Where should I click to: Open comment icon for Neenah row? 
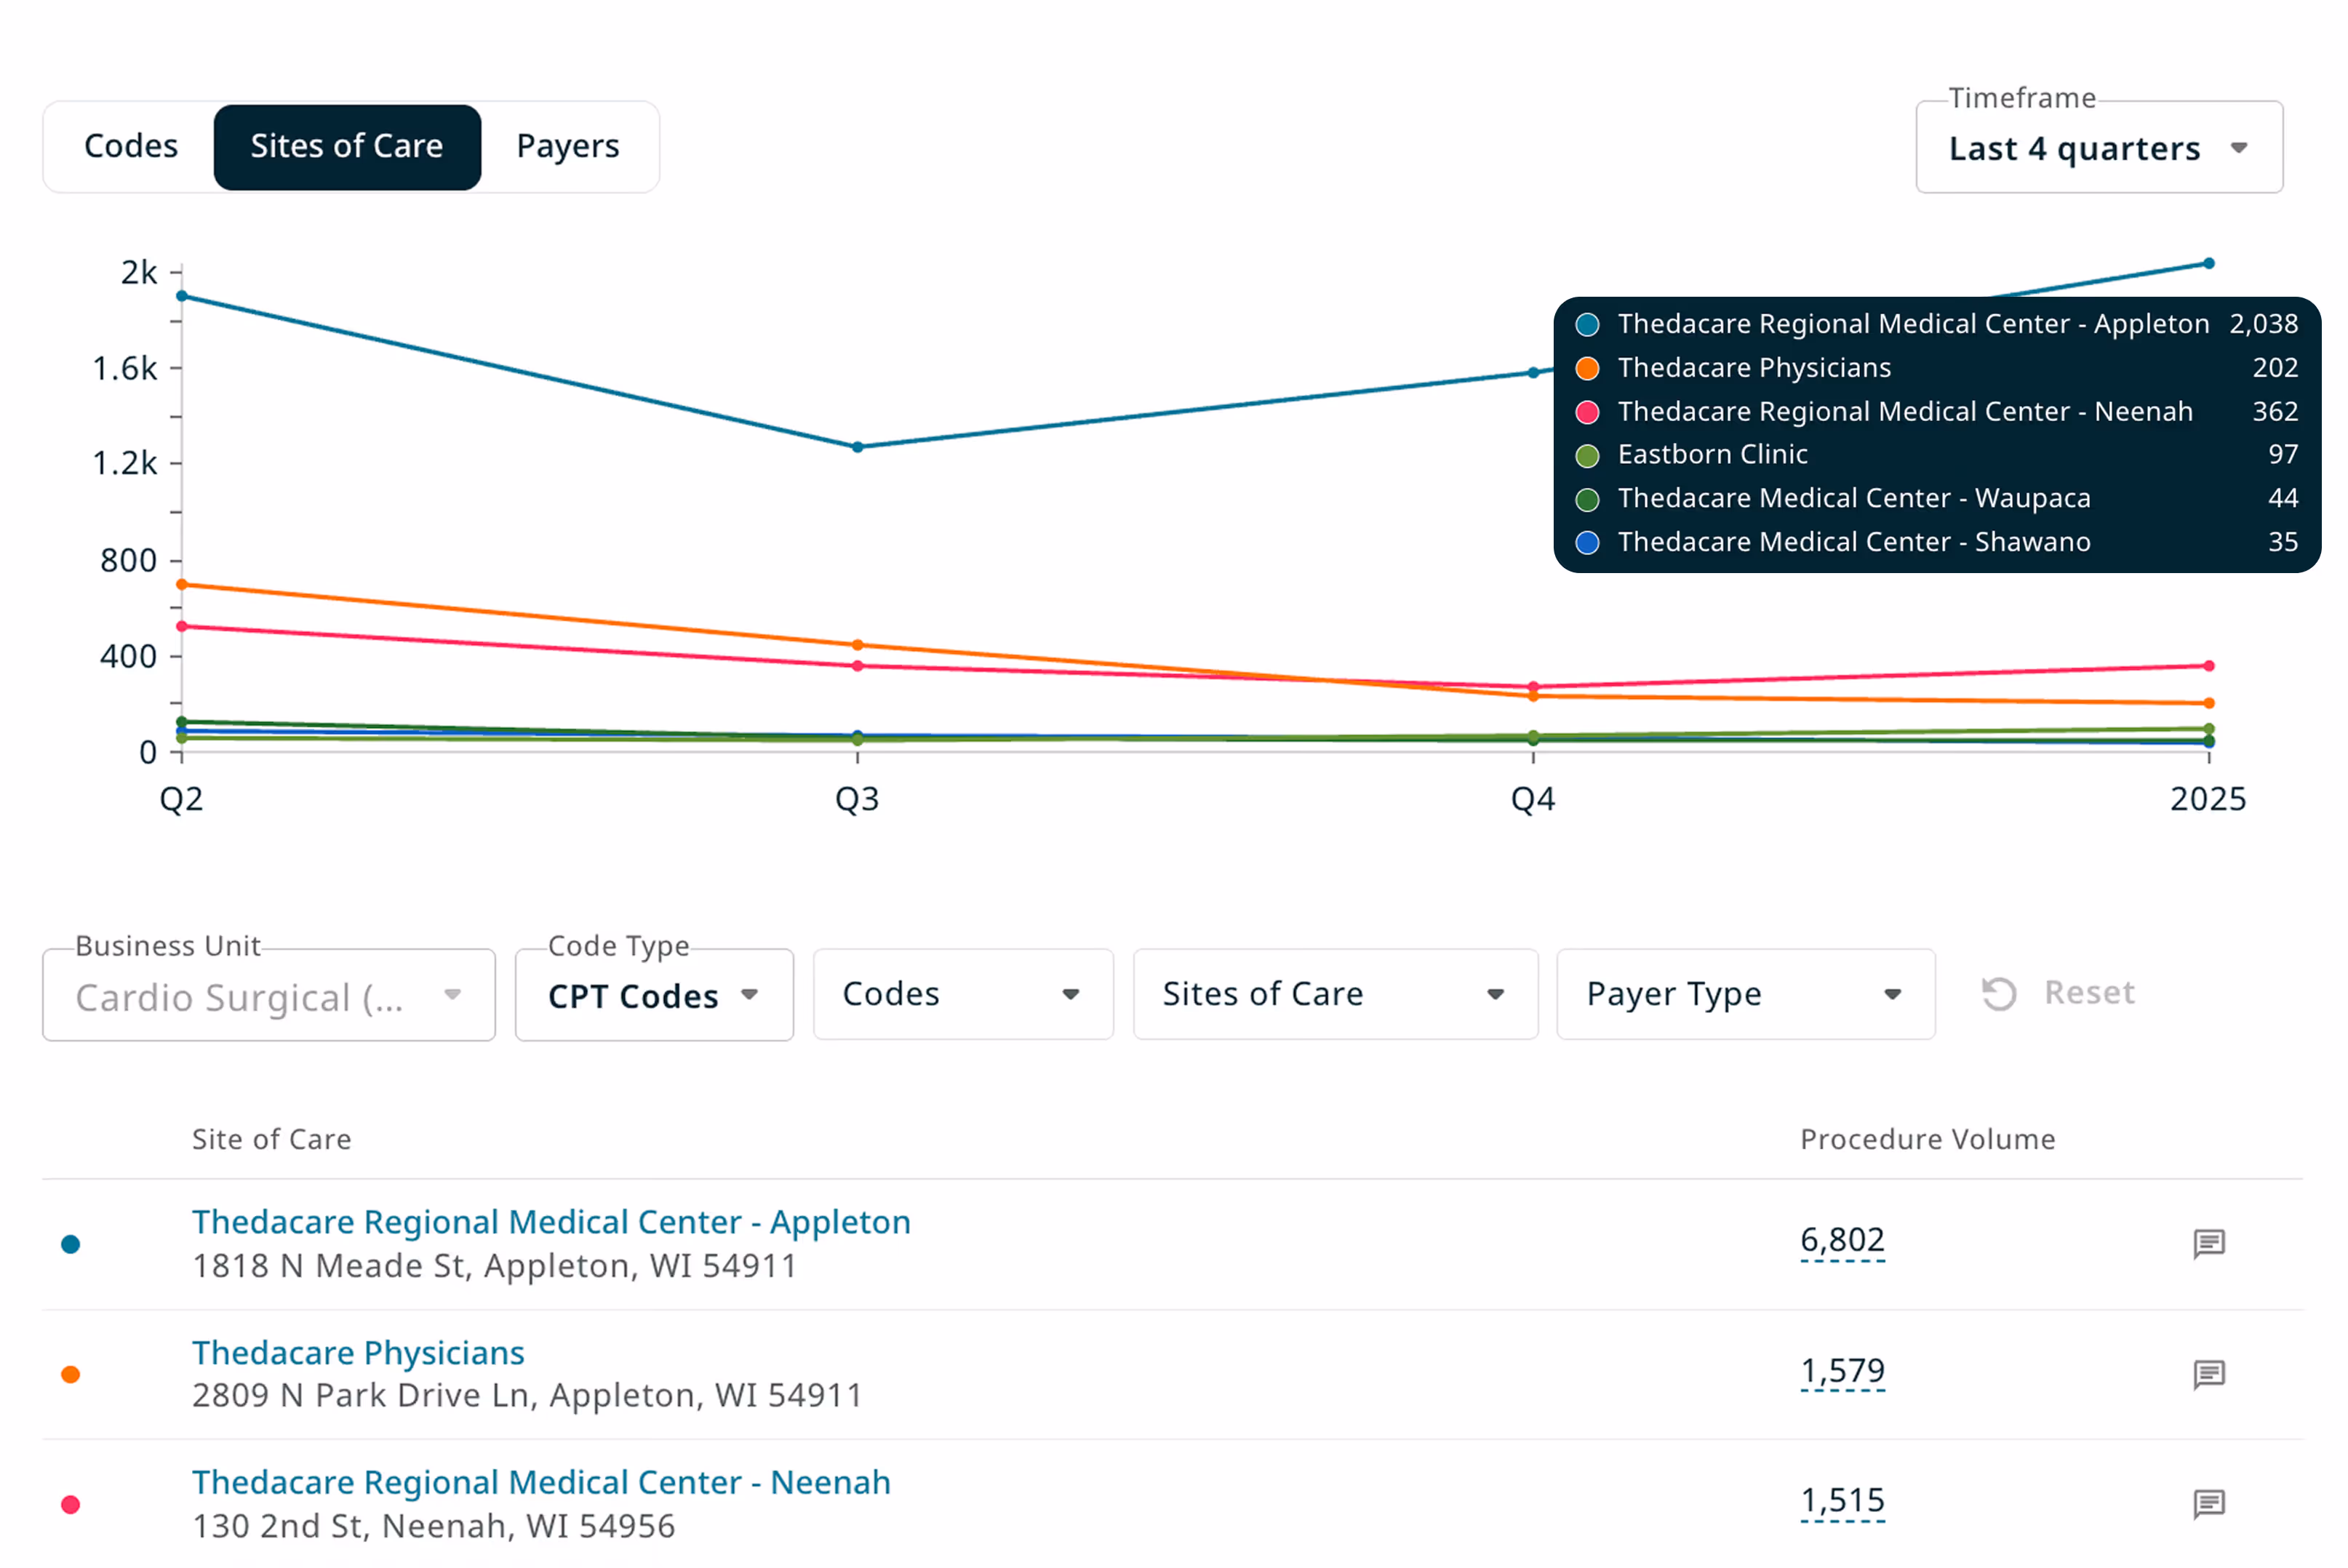[x=2208, y=1504]
